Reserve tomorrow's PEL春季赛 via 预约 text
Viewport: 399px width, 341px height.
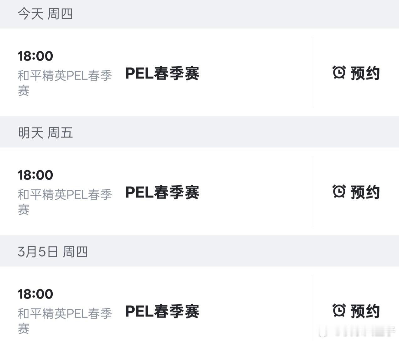point(365,192)
